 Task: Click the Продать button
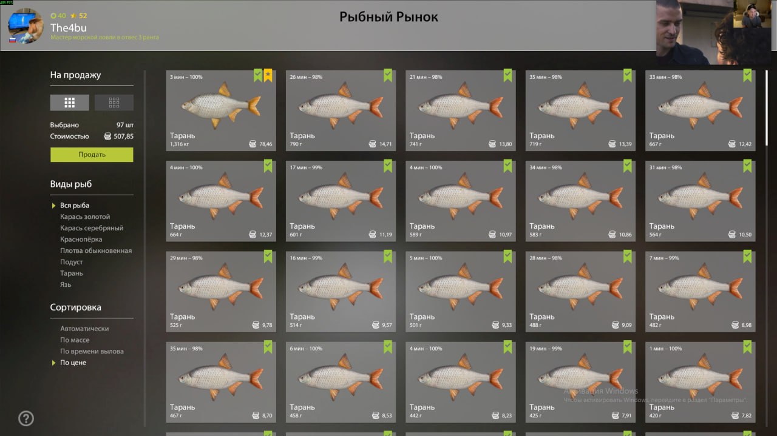click(x=92, y=155)
